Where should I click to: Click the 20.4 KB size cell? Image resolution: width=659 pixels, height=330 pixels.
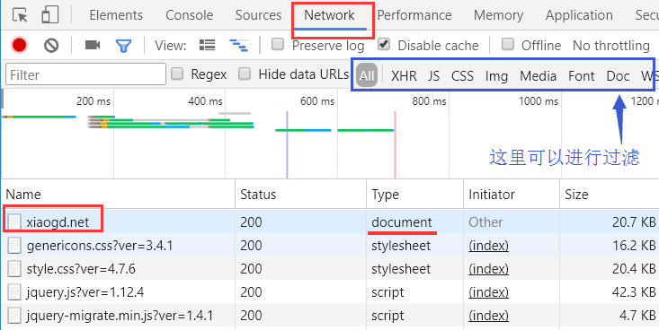tap(634, 269)
